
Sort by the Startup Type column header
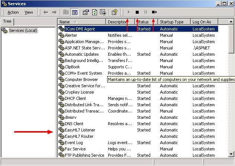(x=174, y=22)
